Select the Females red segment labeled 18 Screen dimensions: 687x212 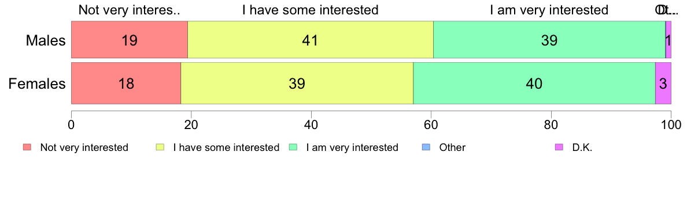pyautogui.click(x=126, y=84)
